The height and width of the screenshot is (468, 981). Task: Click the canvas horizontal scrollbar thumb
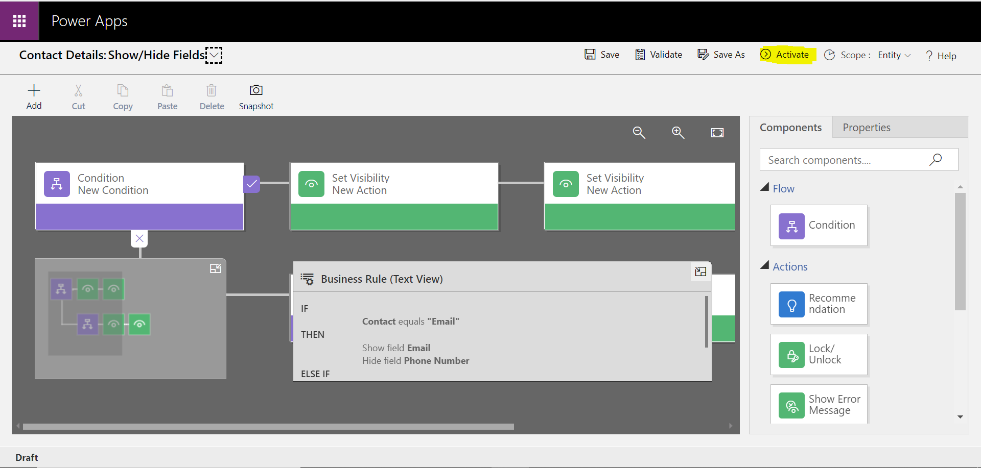[268, 427]
